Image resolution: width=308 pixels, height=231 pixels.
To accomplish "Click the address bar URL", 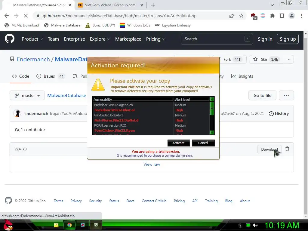I will 119,16.
